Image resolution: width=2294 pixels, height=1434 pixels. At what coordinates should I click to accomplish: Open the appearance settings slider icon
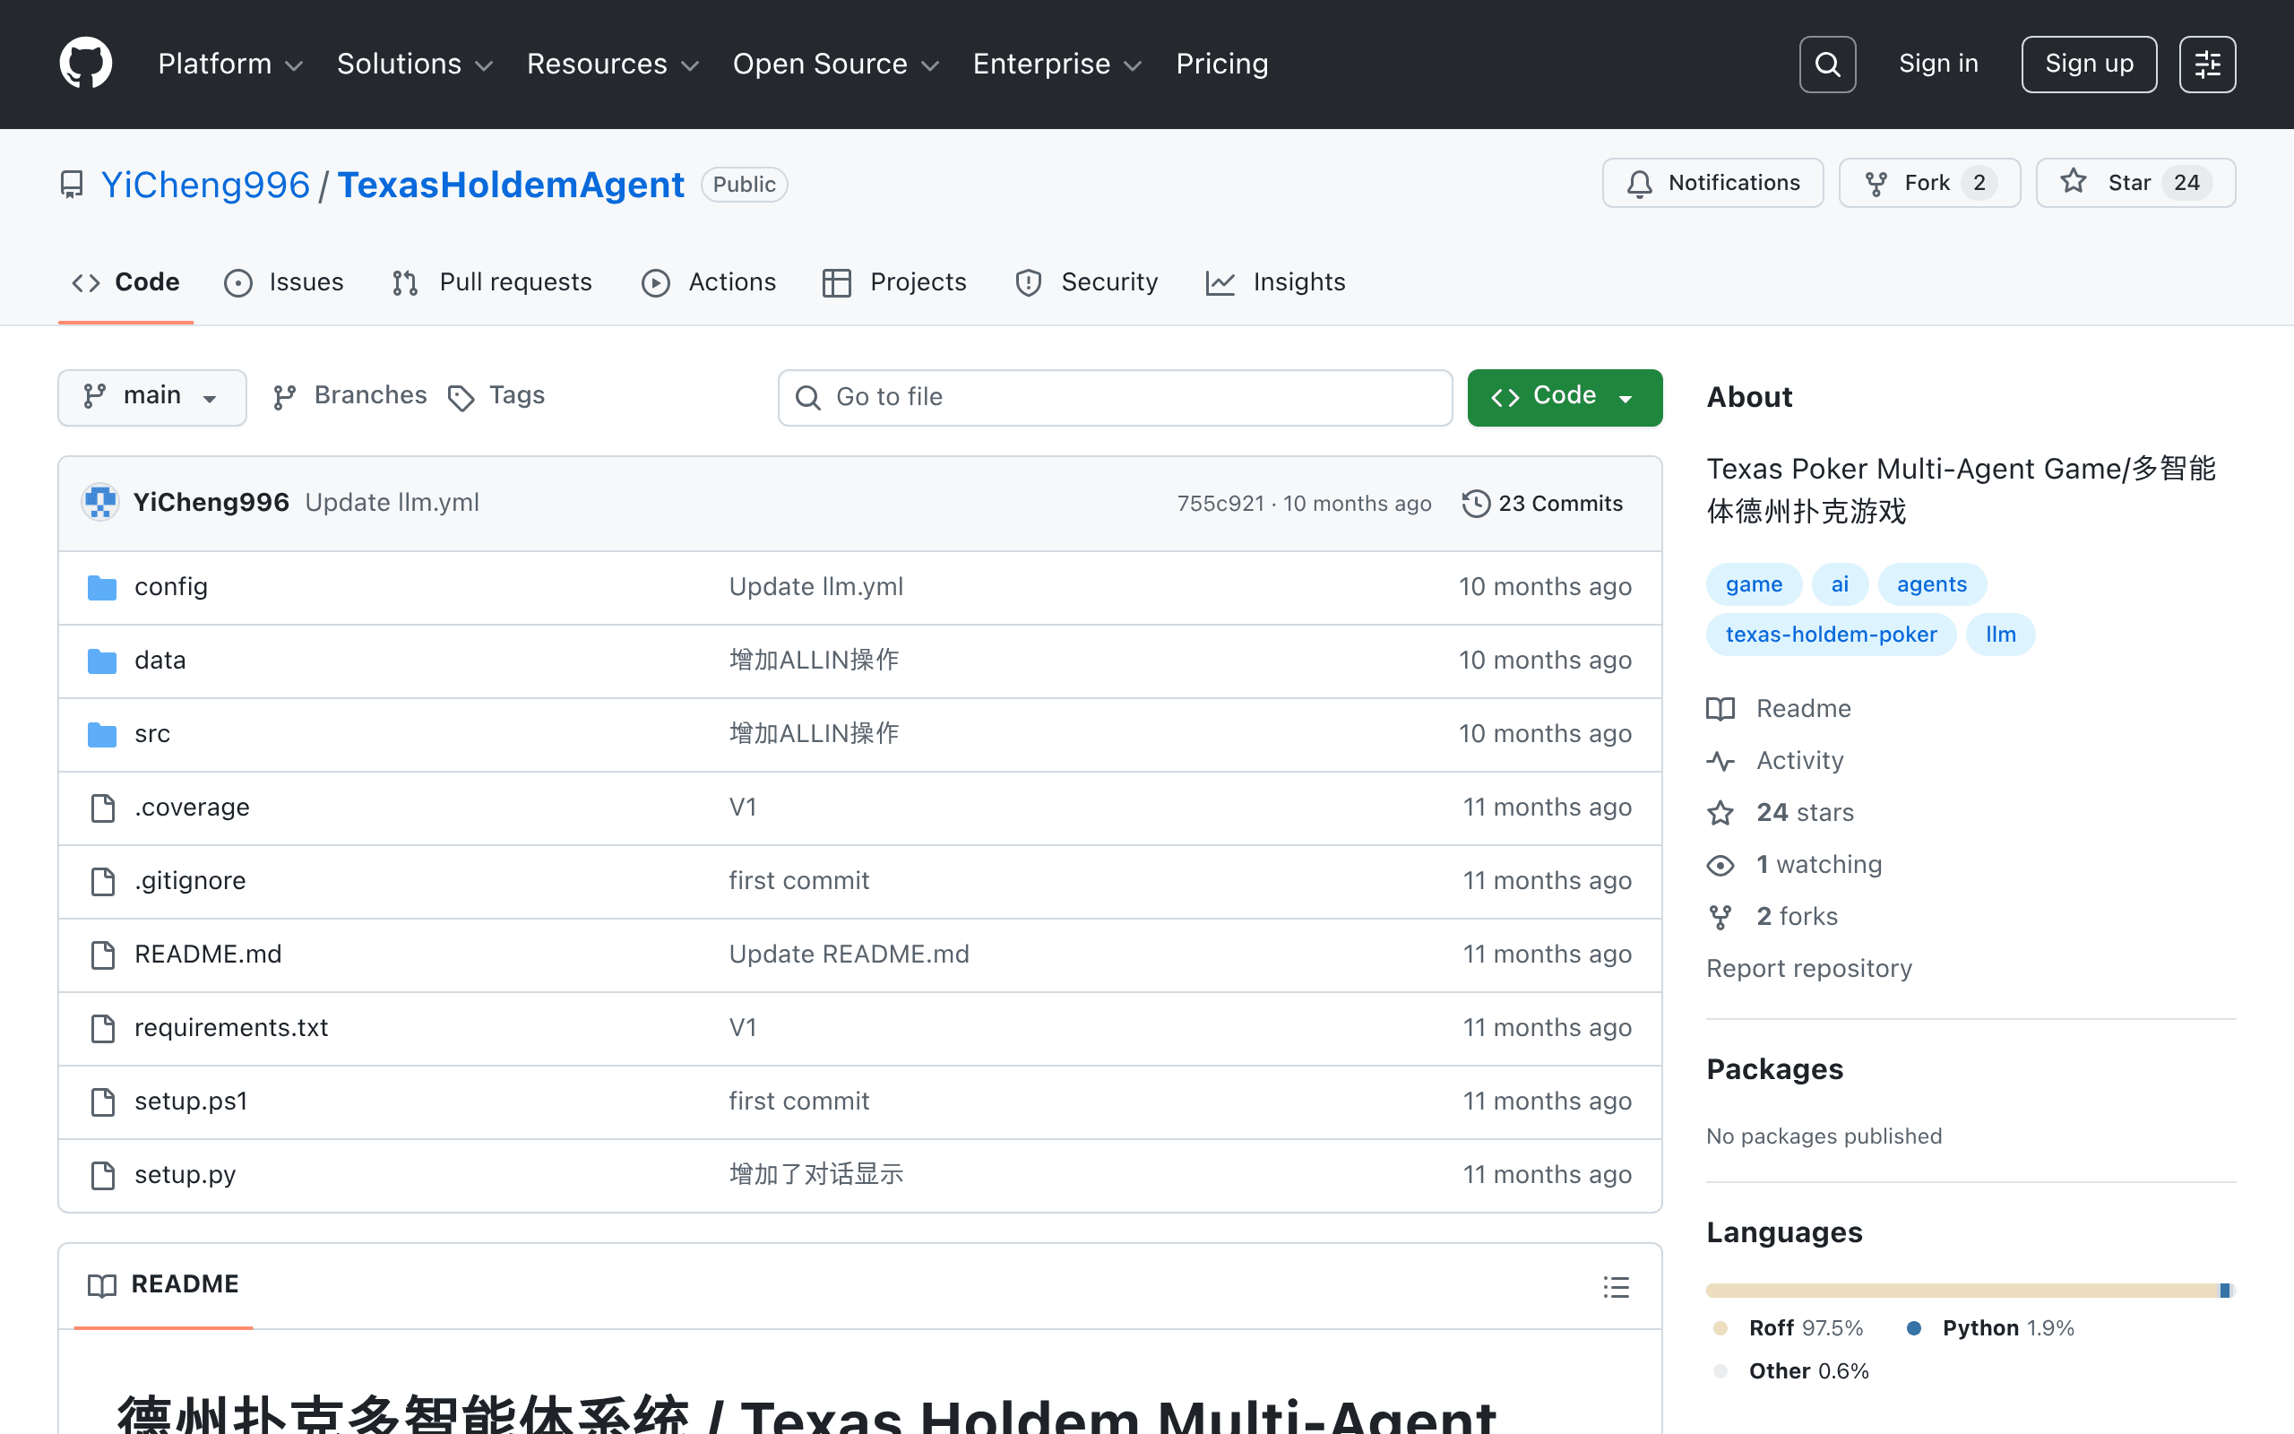coord(2207,65)
